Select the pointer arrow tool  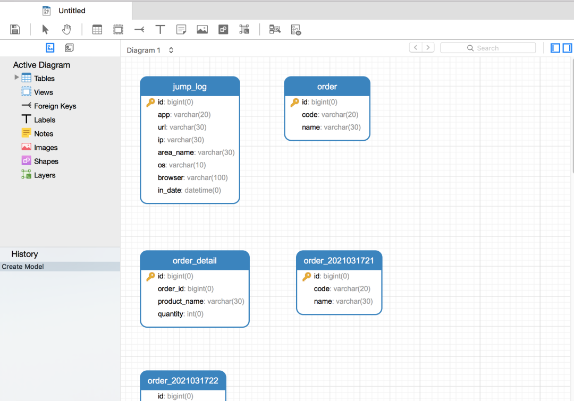[45, 30]
